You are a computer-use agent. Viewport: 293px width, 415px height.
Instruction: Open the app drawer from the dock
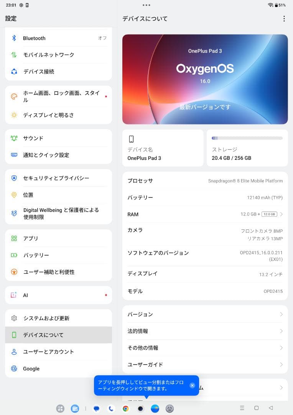pos(60,408)
